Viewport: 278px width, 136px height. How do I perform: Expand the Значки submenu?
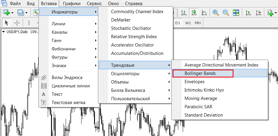69,66
